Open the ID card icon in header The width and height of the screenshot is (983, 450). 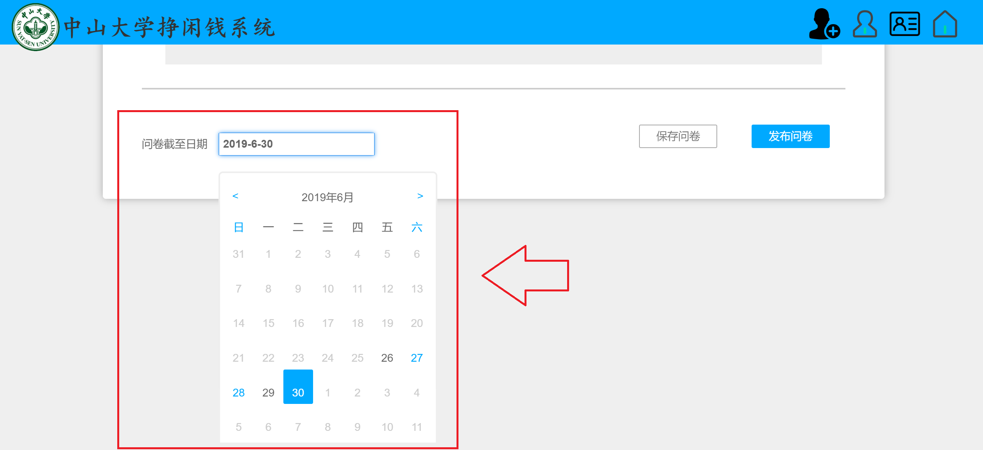[x=905, y=24]
